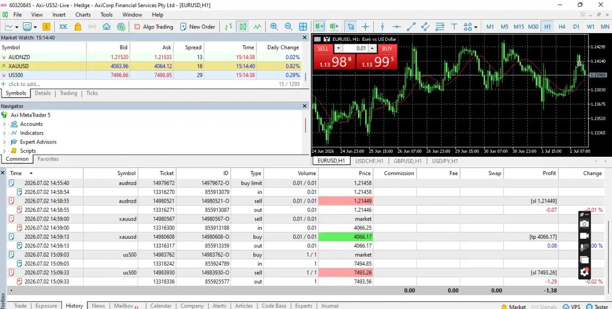This screenshot has width=612, height=309.
Task: Select the D1 timeframe
Action: [x=576, y=26]
